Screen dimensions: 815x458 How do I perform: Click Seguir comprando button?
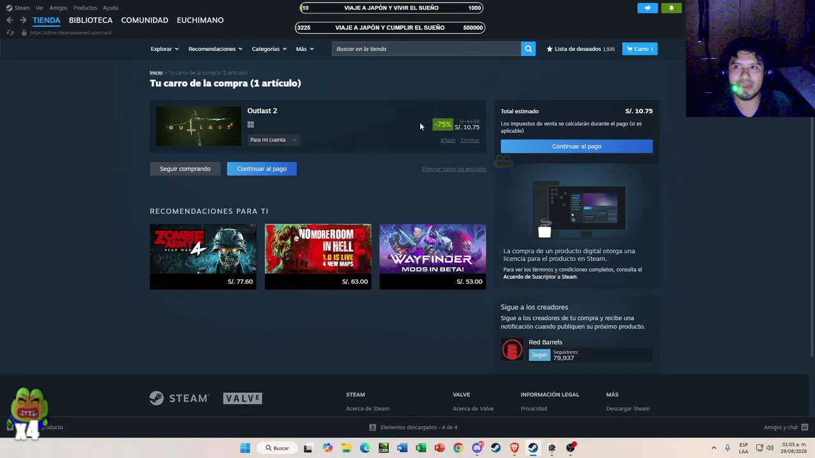click(x=185, y=169)
